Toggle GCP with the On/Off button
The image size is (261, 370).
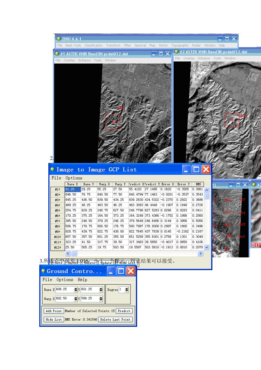pos(73,263)
